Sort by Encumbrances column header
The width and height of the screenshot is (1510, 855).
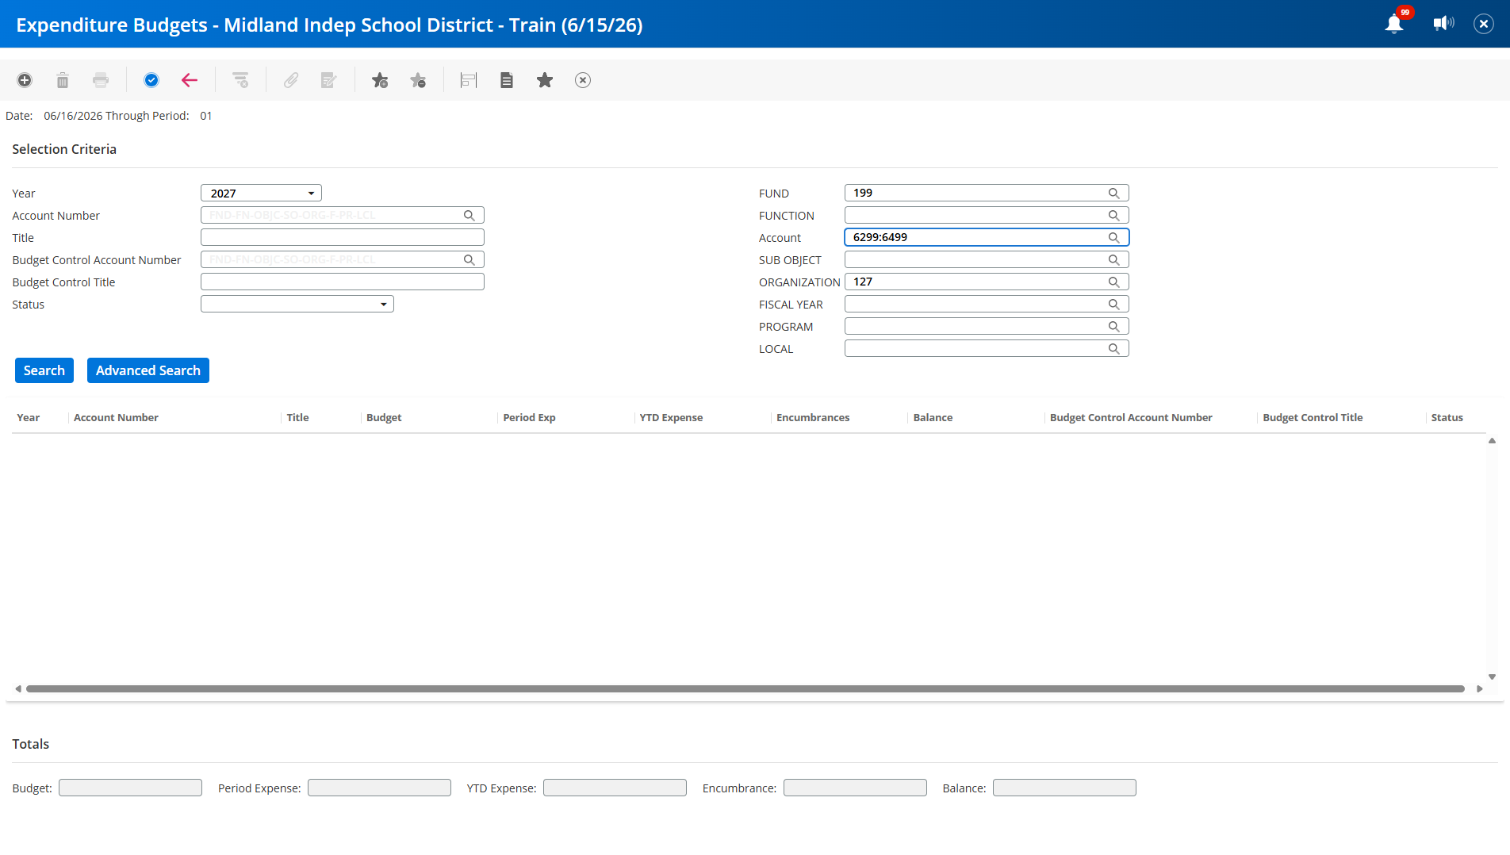pos(813,417)
